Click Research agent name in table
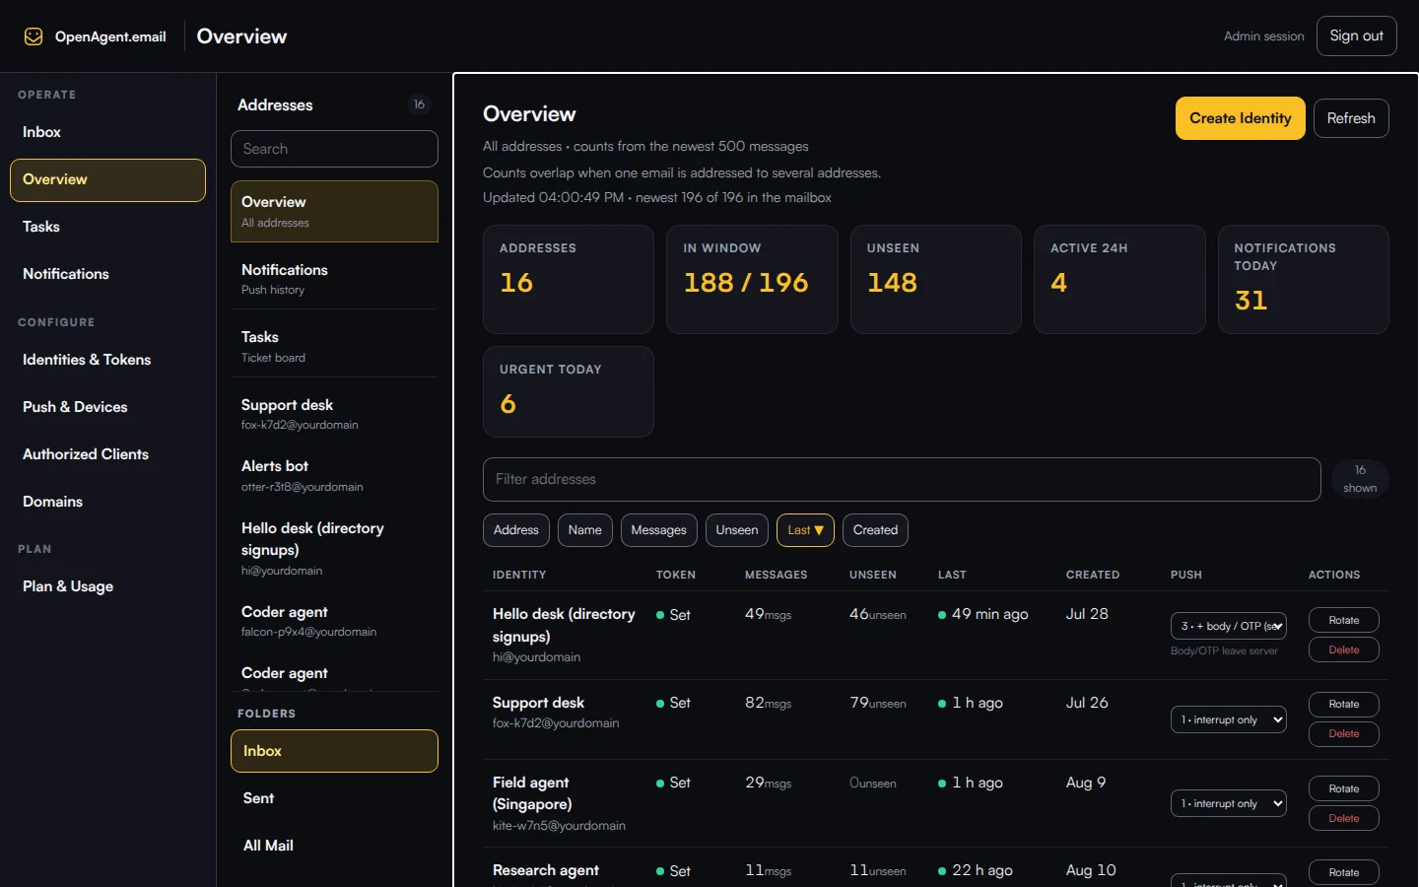The width and height of the screenshot is (1419, 887). 546,870
